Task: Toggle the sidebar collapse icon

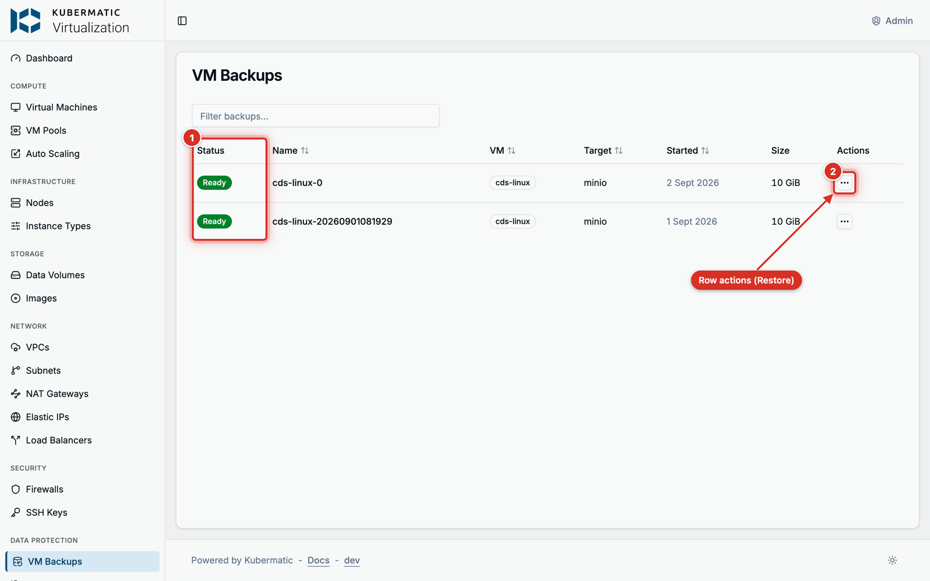Action: [182, 21]
